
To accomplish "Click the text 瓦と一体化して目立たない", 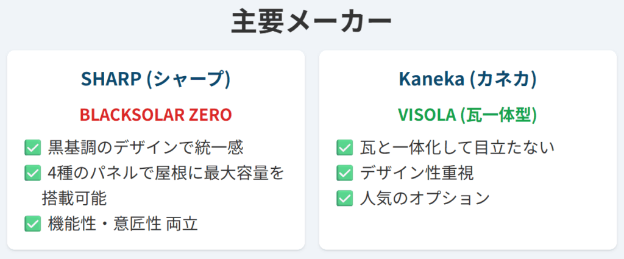I will coord(457,148).
